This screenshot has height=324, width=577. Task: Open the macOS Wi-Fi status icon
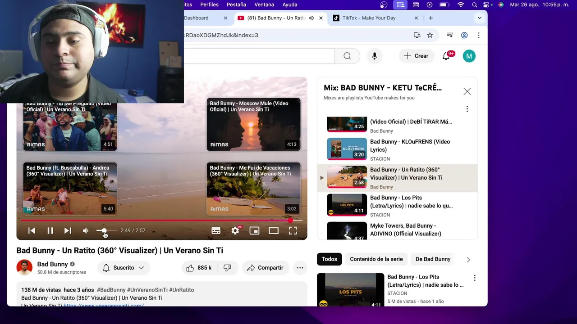pos(460,4)
